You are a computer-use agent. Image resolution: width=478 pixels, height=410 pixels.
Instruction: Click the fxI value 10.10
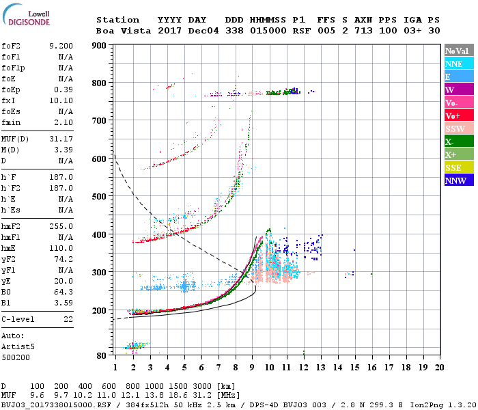[61, 100]
